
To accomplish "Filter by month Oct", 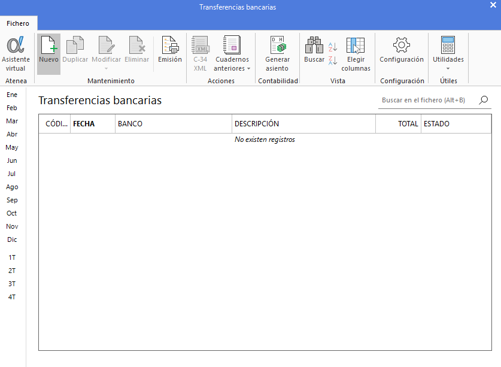I will (x=12, y=213).
